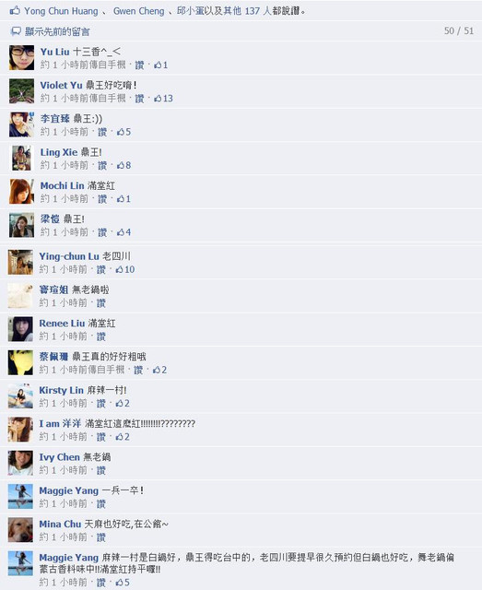Open Mina Chu's dog profile picture

20,530
